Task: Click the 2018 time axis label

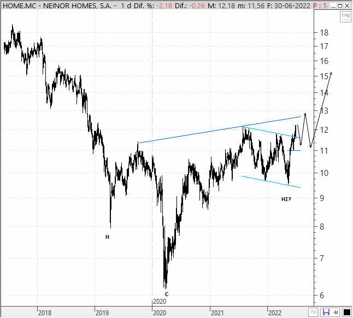Action: click(45, 313)
